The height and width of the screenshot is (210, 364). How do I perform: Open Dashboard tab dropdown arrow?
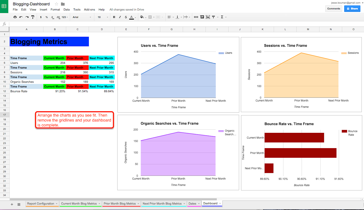220,204
